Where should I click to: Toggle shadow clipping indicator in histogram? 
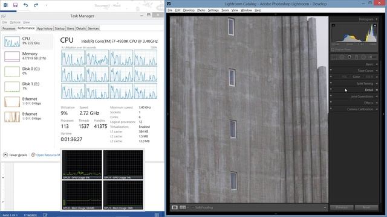click(333, 25)
